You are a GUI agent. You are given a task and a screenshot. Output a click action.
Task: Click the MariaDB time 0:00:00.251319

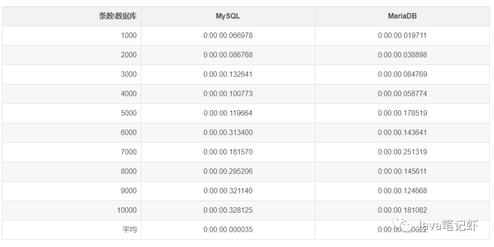402,152
